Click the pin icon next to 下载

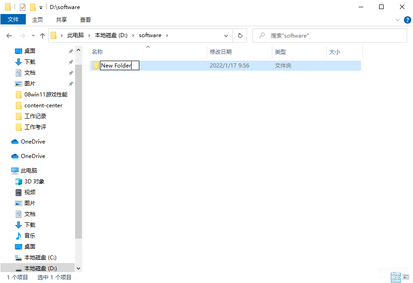71,62
